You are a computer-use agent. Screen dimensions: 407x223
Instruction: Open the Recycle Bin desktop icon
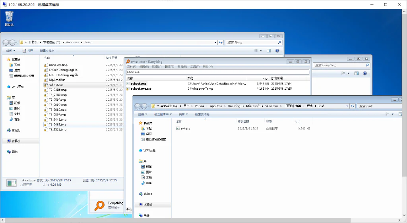[x=9, y=18]
